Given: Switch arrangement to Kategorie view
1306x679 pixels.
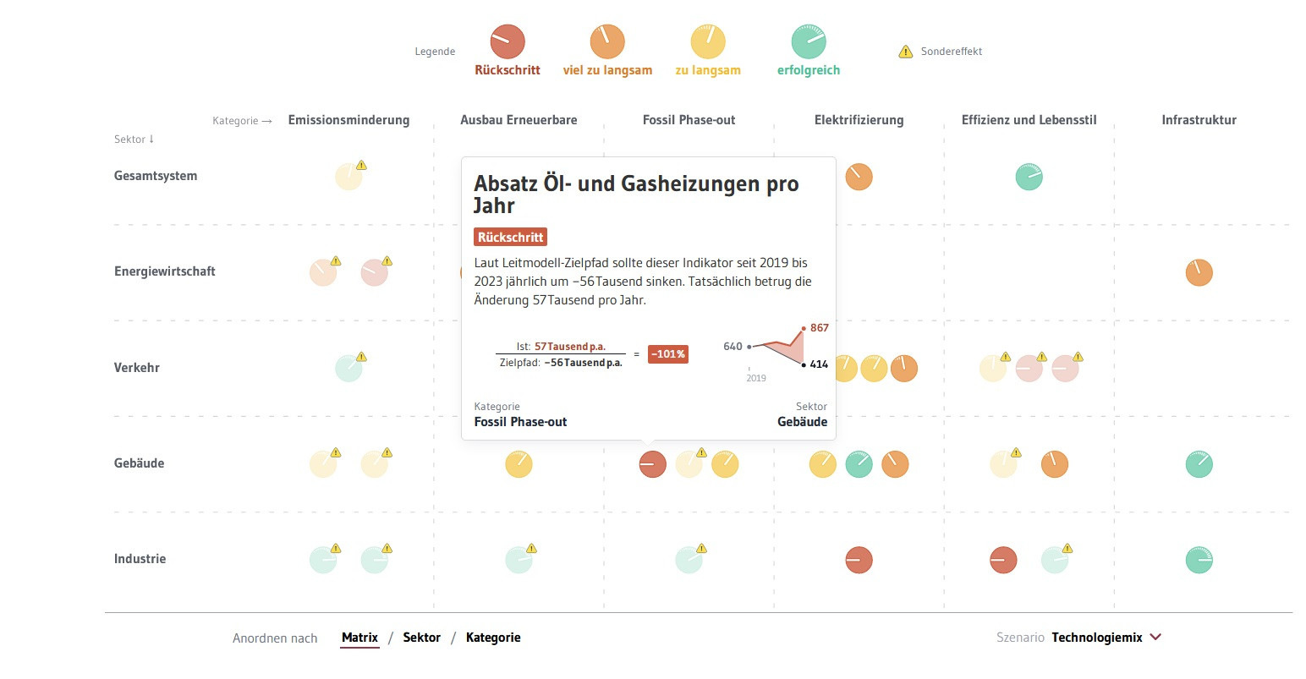Looking at the screenshot, I should [x=493, y=638].
